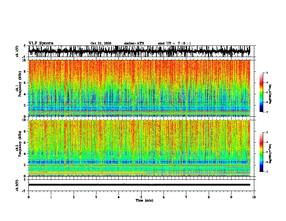Click the ch.1 color scale bar
Image resolution: width=286 pixels, height=221 pixels.
point(261,92)
